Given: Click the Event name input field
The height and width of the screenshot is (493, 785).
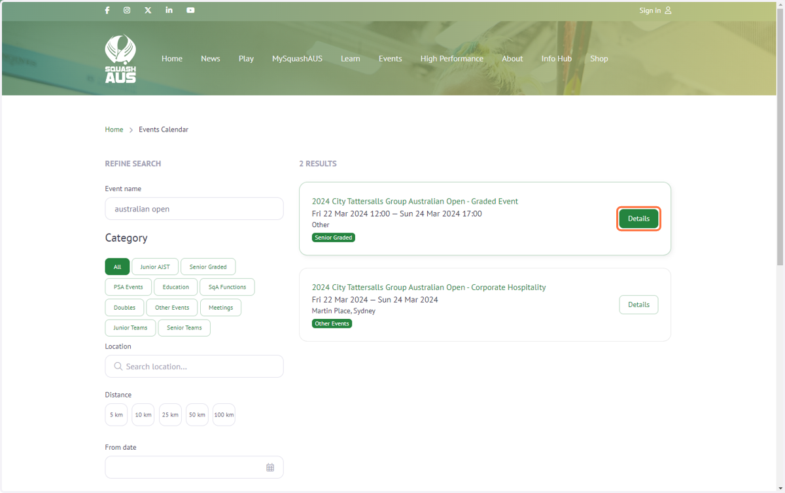Looking at the screenshot, I should [194, 209].
